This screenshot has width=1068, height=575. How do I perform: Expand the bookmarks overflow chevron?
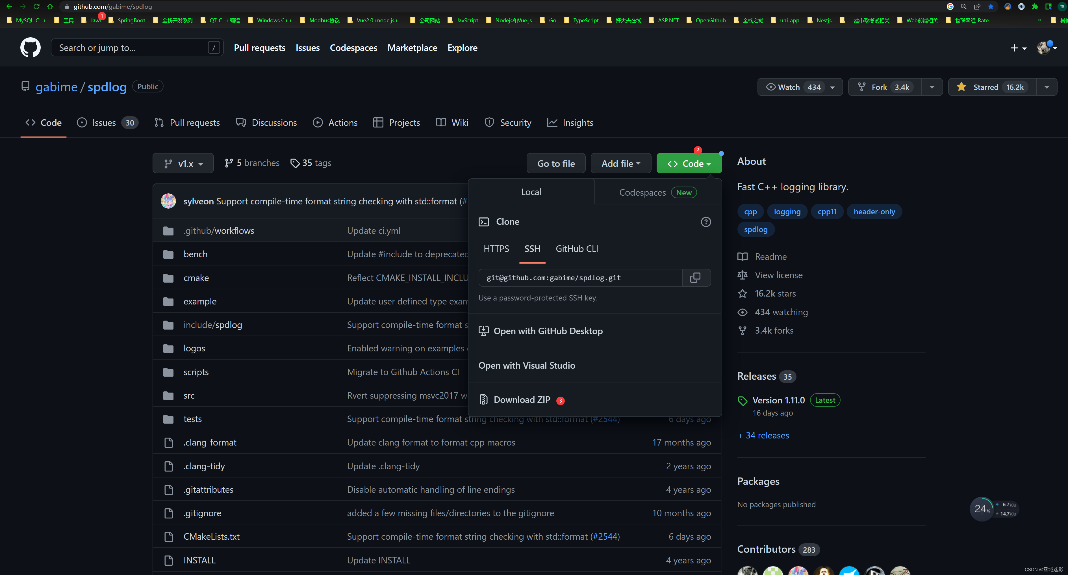(x=1039, y=20)
